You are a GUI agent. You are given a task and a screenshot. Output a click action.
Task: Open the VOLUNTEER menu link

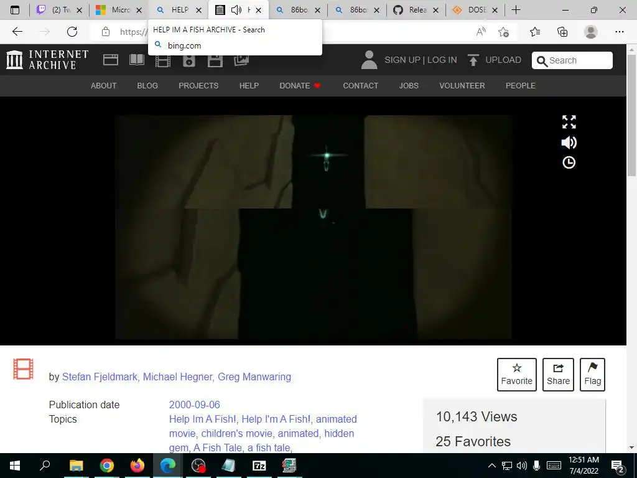coord(462,86)
